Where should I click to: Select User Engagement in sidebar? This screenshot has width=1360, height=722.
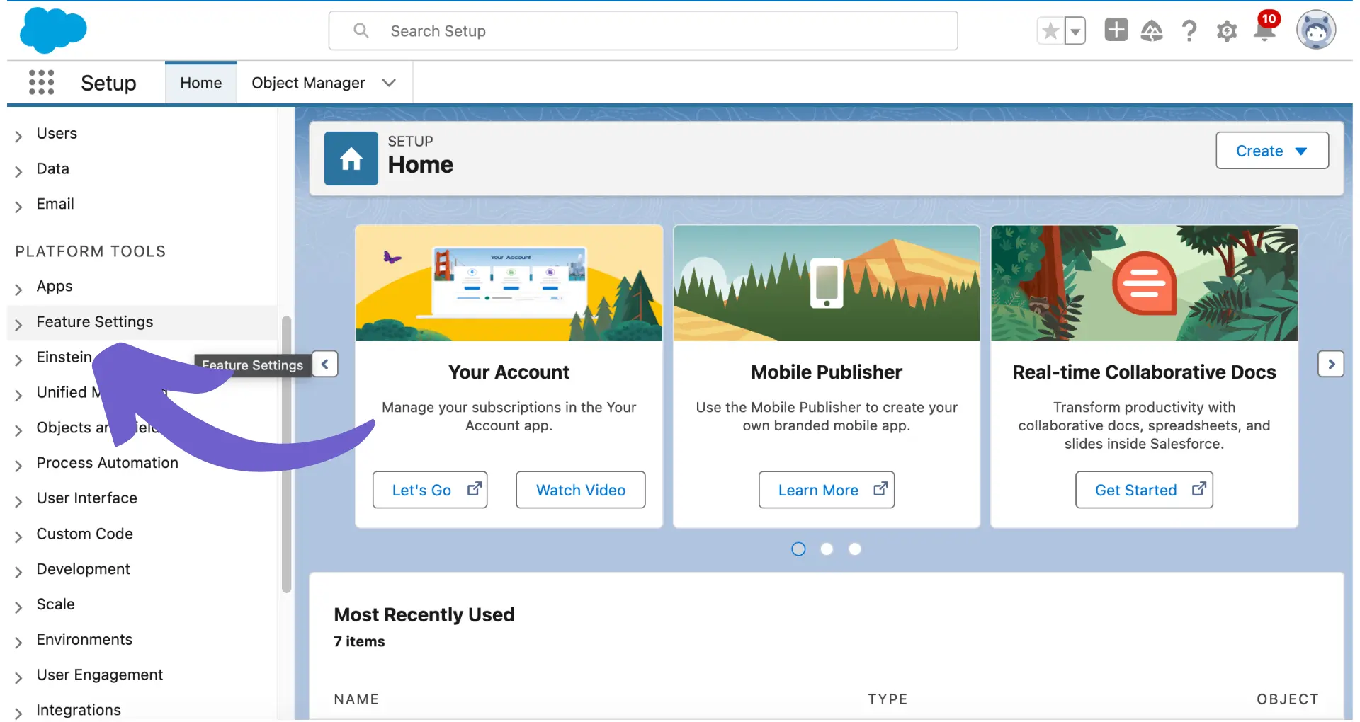tap(99, 675)
